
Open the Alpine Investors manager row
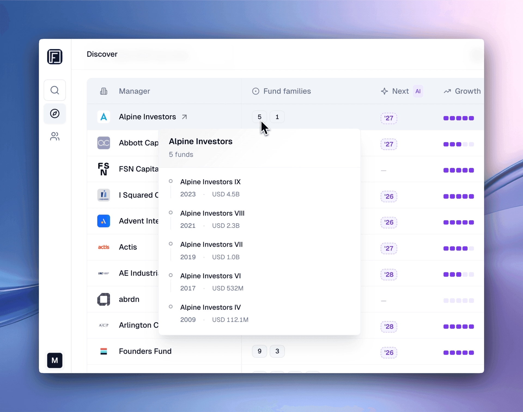pyautogui.click(x=285, y=117)
